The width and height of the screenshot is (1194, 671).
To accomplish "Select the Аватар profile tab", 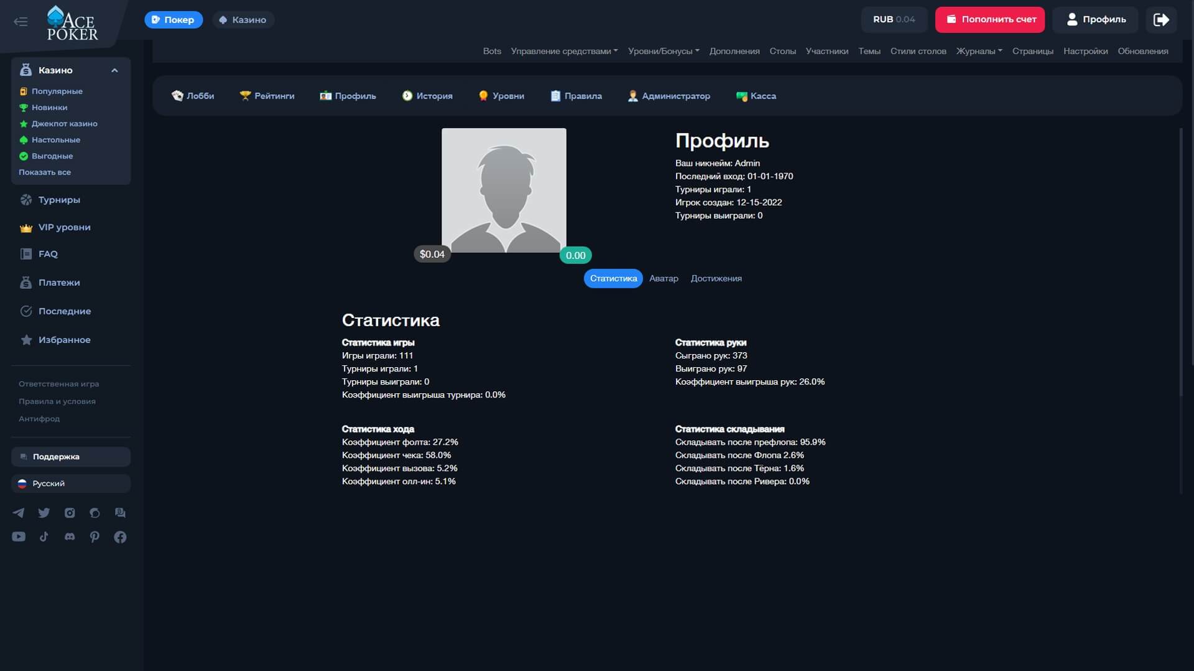I will pos(664,278).
